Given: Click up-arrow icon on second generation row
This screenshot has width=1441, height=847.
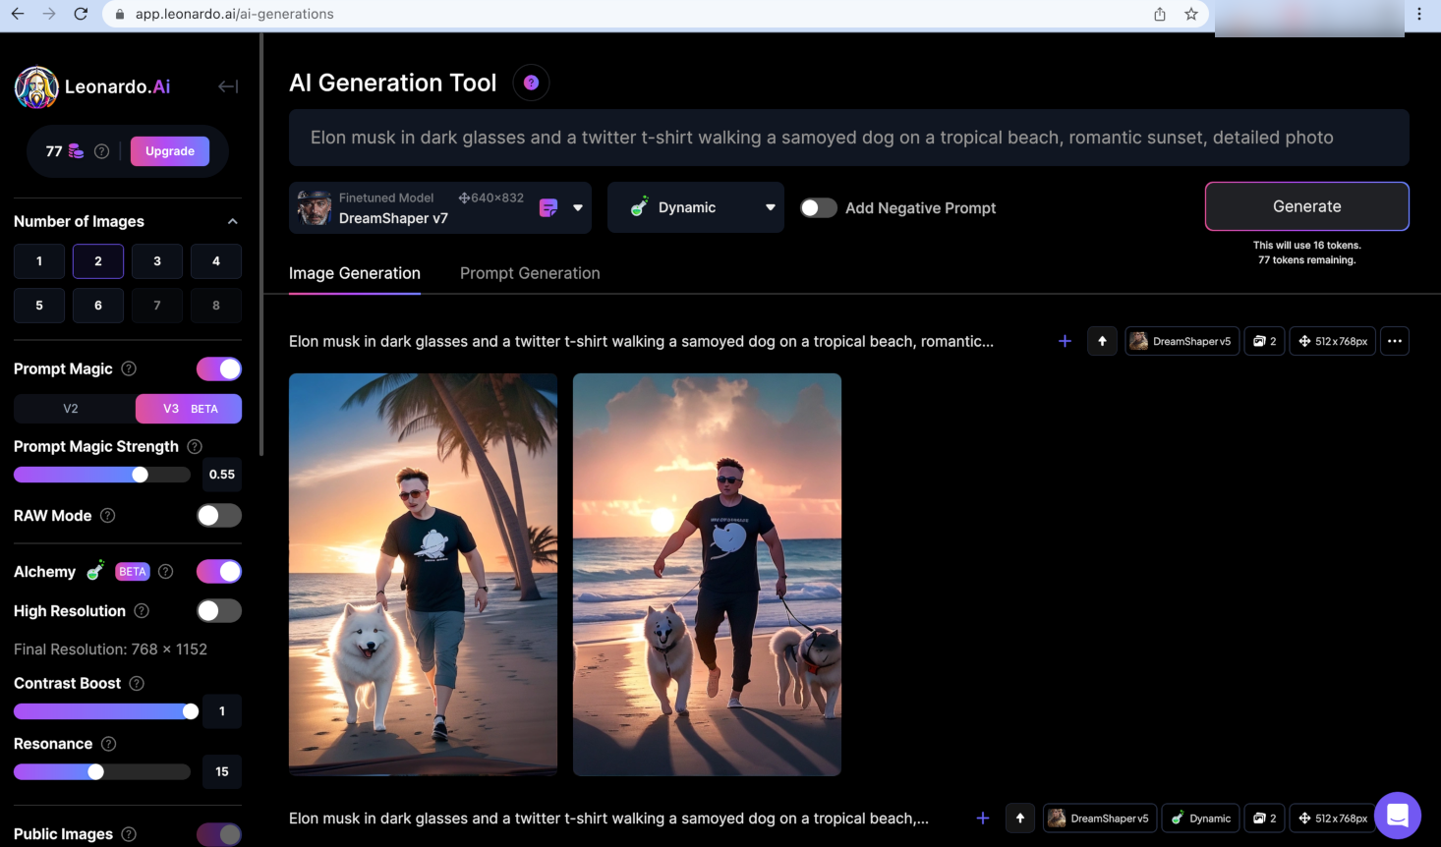Looking at the screenshot, I should pyautogui.click(x=1020, y=818).
